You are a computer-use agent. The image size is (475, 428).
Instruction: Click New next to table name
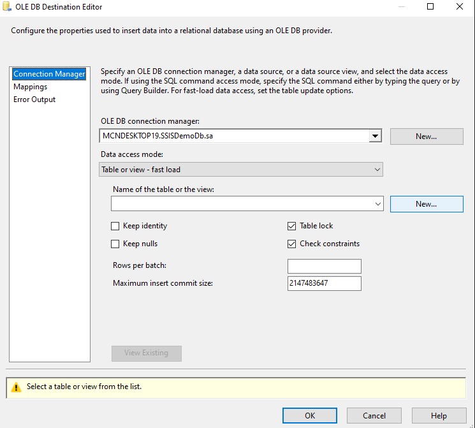coord(426,204)
